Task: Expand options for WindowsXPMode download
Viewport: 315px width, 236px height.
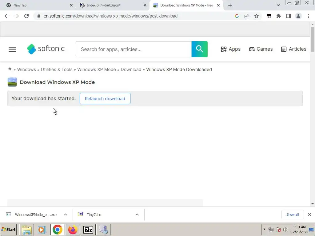Action: 66,214
